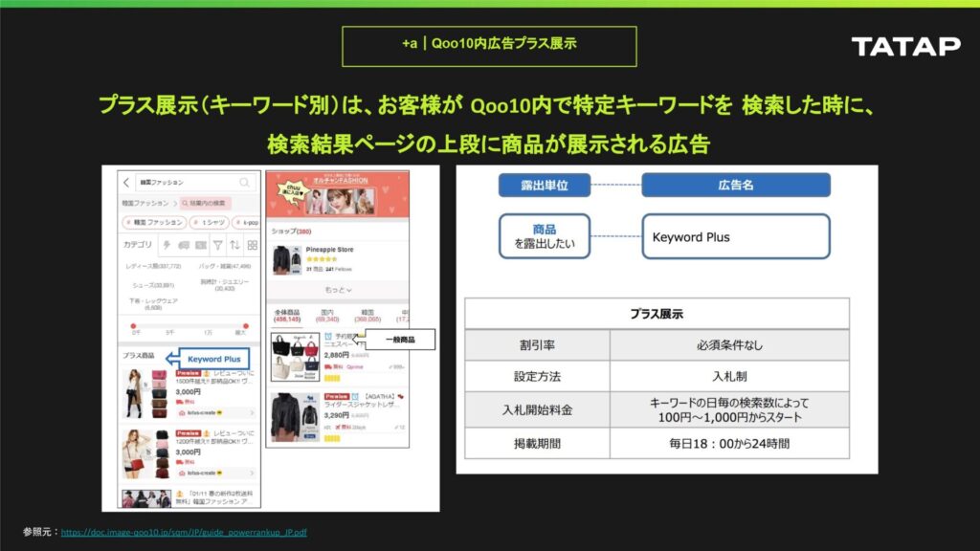Tap the up-down sort arrows icon
Screen dimensions: 980x551
tap(235, 246)
